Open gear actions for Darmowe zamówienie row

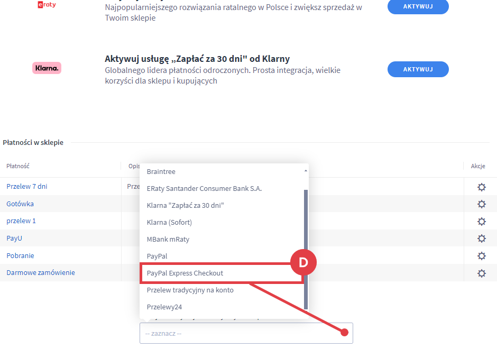[482, 273]
